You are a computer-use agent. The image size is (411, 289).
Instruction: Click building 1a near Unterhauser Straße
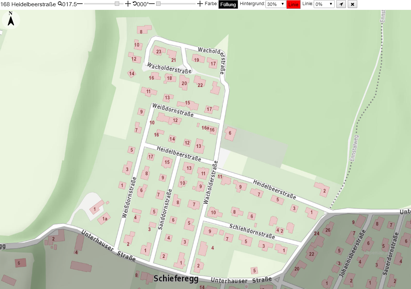[104, 218]
